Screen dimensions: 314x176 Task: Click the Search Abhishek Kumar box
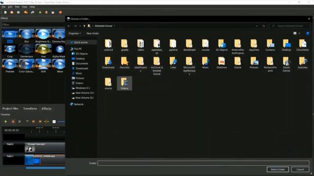click(290, 26)
